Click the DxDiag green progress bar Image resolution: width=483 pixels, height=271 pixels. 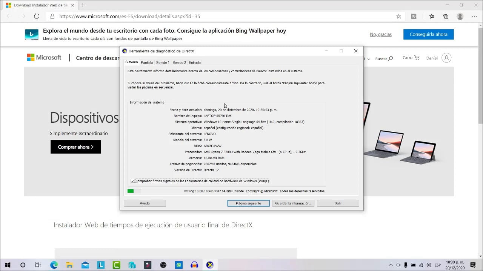[134, 191]
